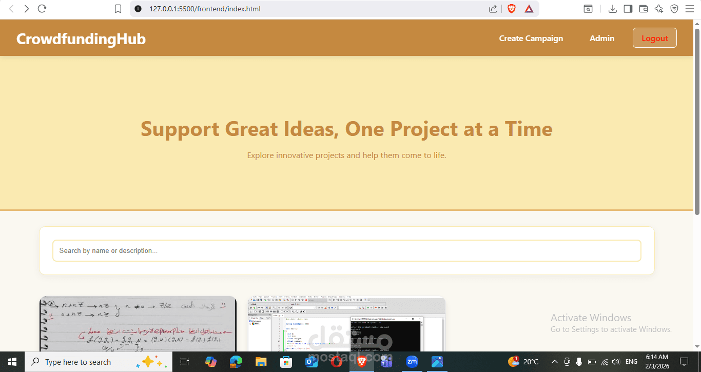Open the Brave Shields lion icon
This screenshot has height=372, width=701.
[x=511, y=9]
